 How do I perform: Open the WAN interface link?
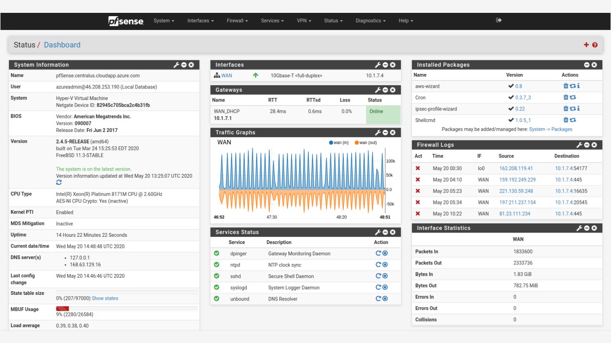coord(226,75)
